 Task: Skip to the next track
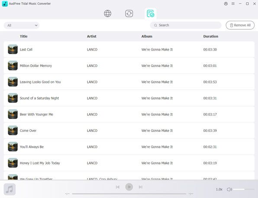point(140,187)
